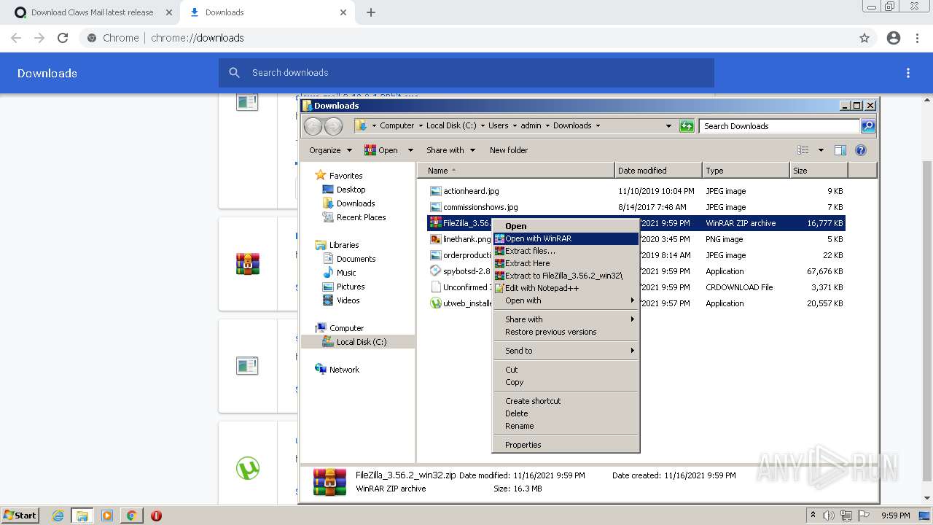This screenshot has height=525, width=933.
Task: Choose Create shortcut menu entry
Action: pyautogui.click(x=566, y=401)
